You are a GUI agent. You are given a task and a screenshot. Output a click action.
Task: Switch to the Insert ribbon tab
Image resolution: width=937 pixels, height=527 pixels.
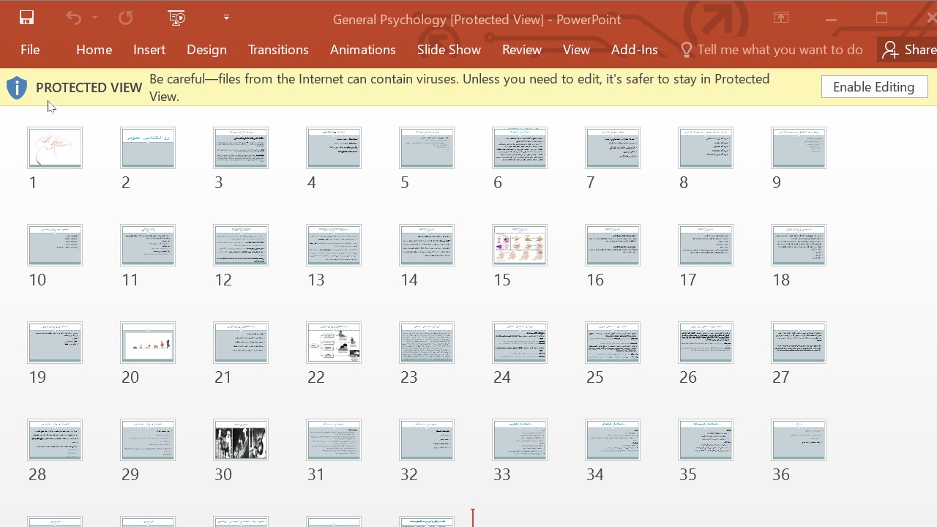149,50
